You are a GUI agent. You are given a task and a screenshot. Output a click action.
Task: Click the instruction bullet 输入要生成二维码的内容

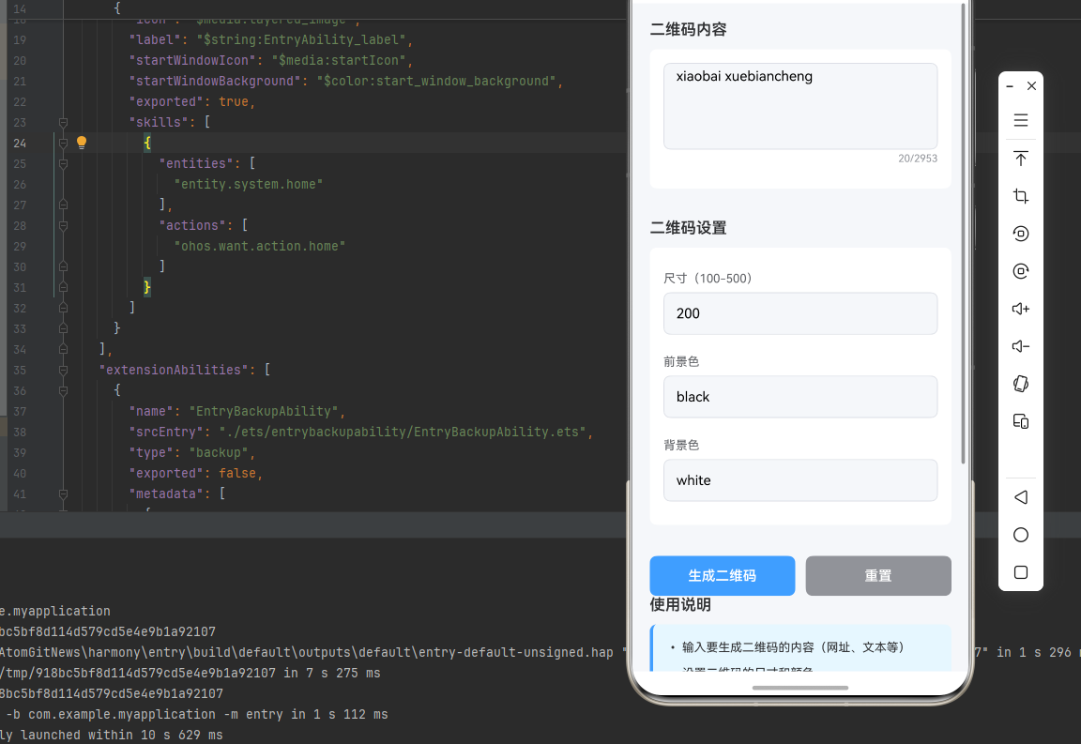coord(793,646)
